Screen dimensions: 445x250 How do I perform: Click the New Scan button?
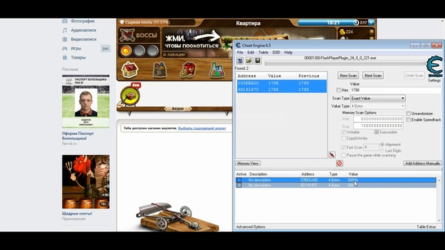[348, 76]
